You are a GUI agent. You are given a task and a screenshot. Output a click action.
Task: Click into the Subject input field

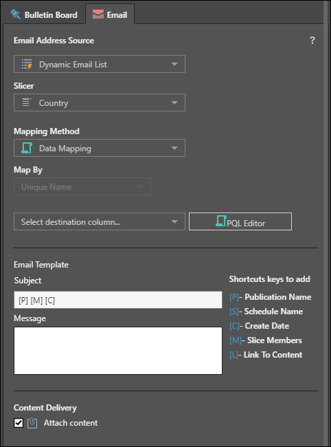click(x=118, y=300)
